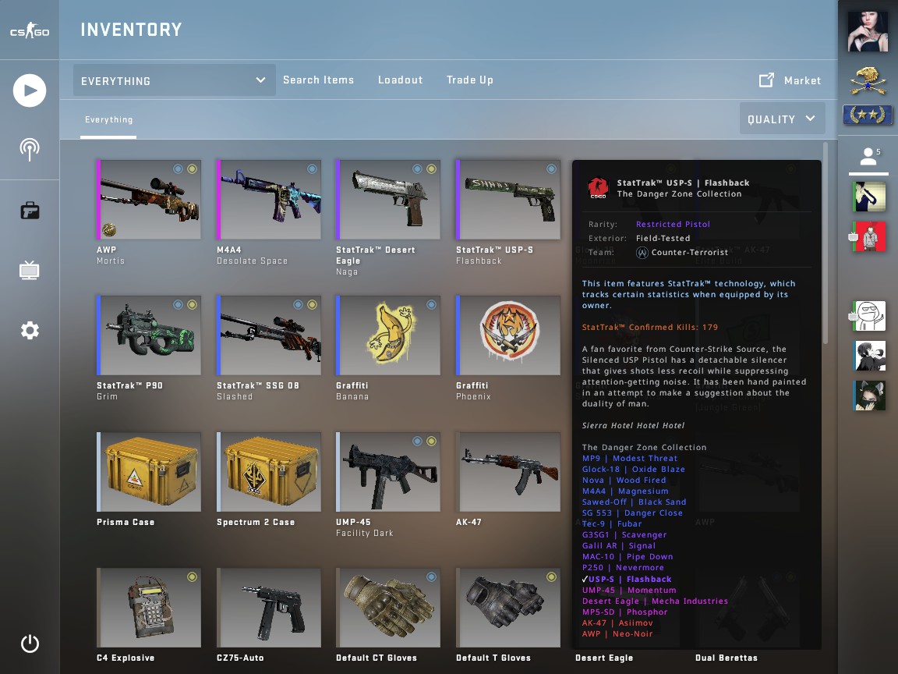Image resolution: width=898 pixels, height=674 pixels.
Task: Open the Market external link icon
Action: (x=766, y=80)
